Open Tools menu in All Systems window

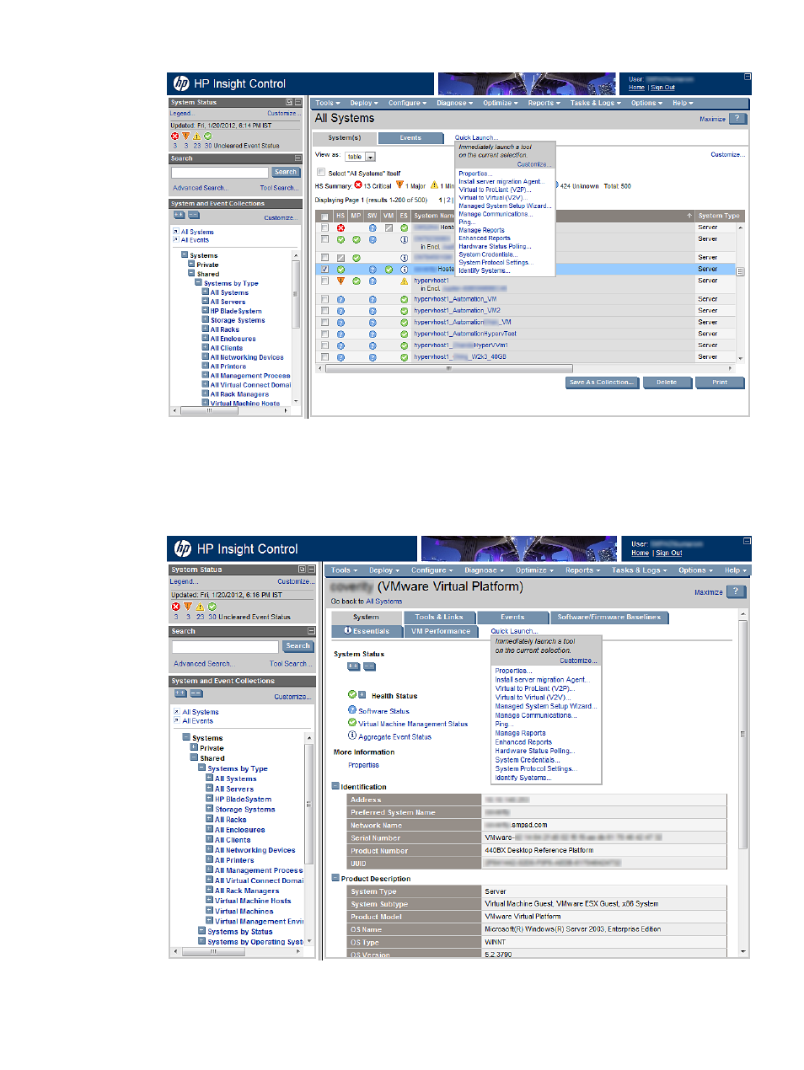pyautogui.click(x=328, y=103)
